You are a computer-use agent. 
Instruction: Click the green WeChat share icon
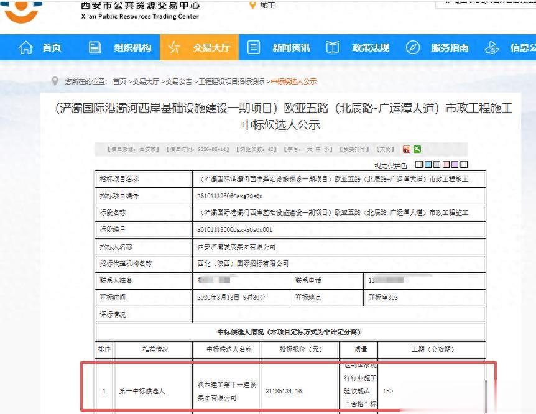point(417,149)
